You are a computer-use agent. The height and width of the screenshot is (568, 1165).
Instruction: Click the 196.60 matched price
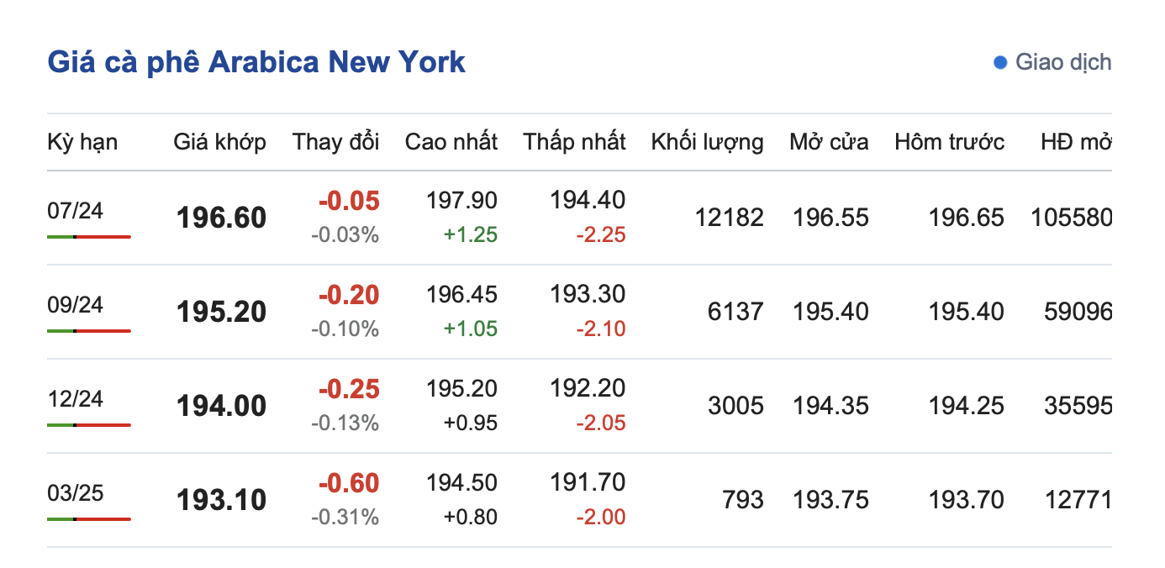pos(221,218)
